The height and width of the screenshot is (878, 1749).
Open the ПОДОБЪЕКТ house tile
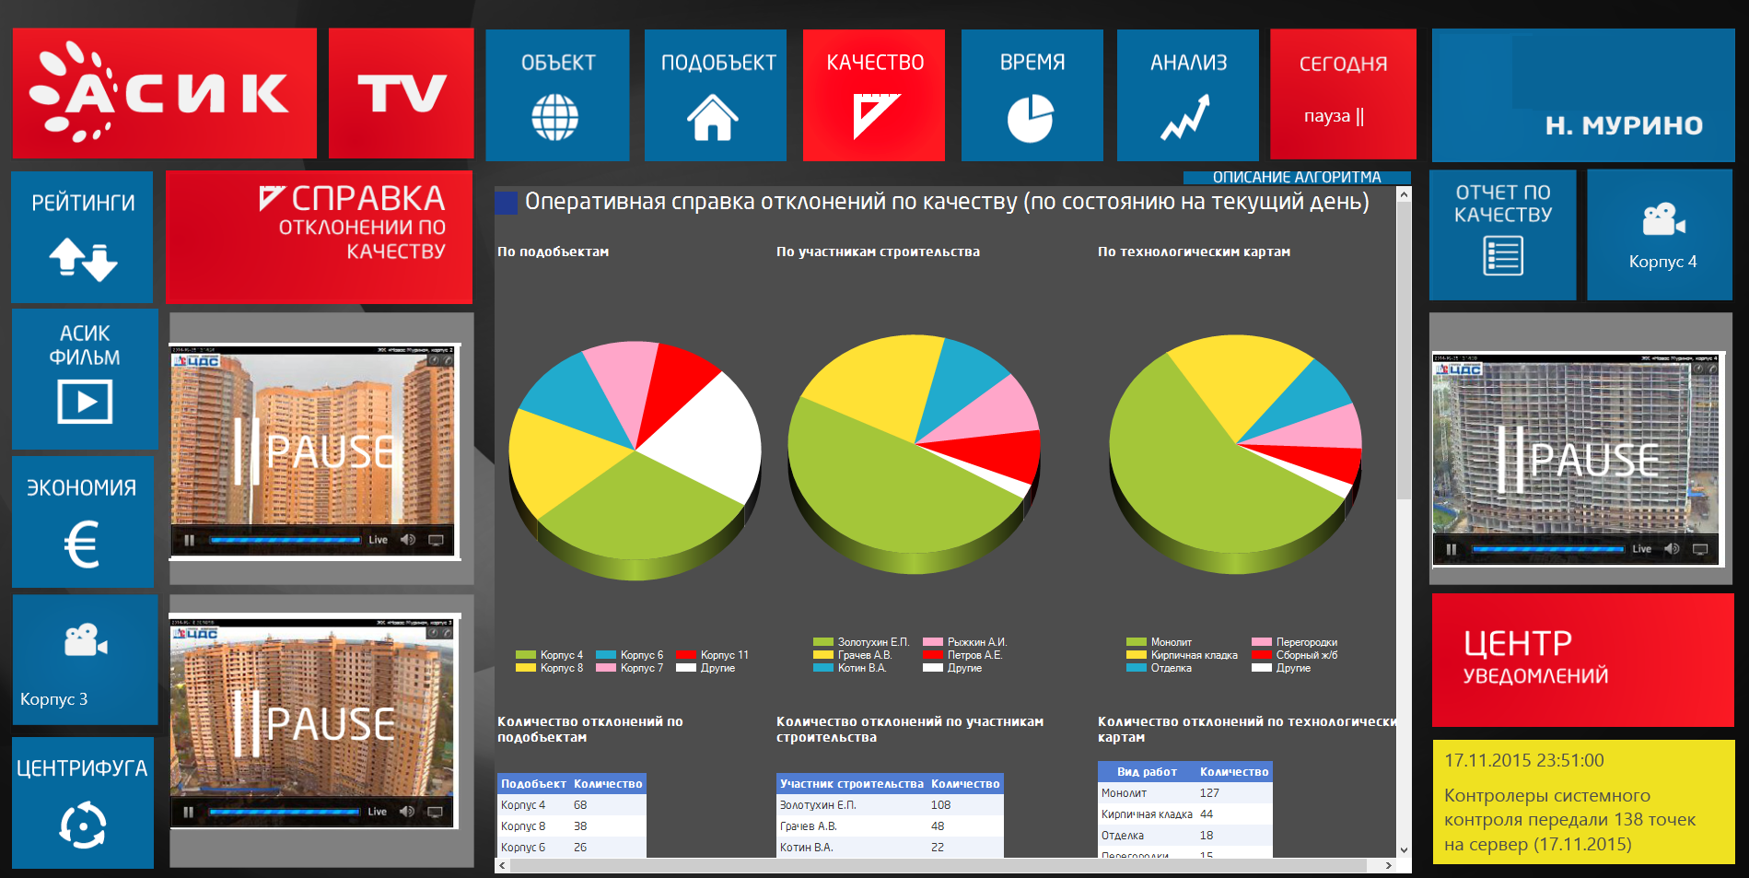coord(716,95)
